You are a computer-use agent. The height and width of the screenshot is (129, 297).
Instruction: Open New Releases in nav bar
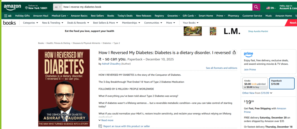[x=144, y=16]
